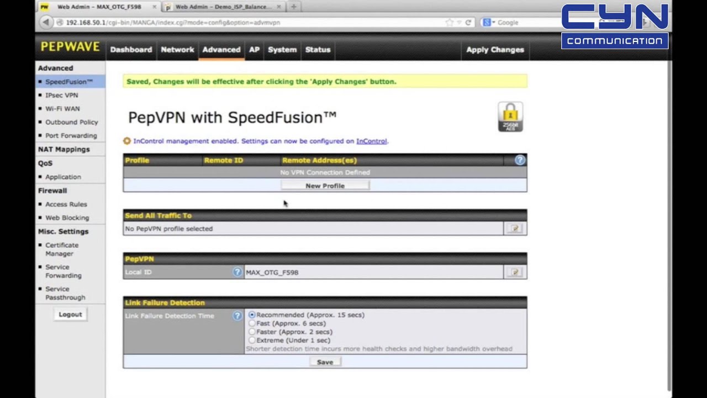
Task: Open the System menu
Action: [x=282, y=50]
